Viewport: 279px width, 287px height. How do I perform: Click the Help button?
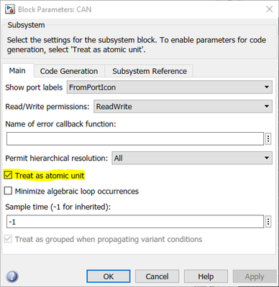[206, 276]
